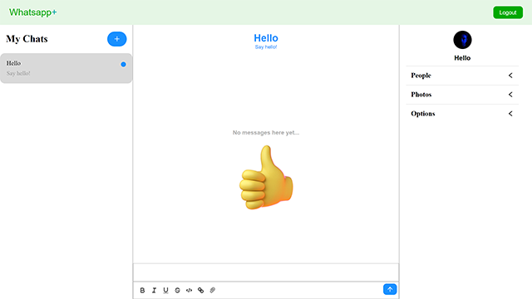532x299 pixels.
Task: Attach a file with paperclip icon
Action: pos(213,290)
